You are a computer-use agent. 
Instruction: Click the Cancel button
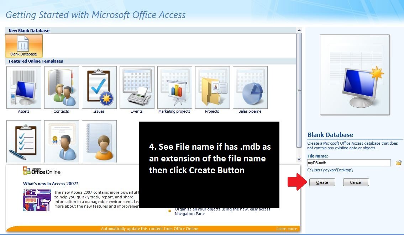(356, 182)
